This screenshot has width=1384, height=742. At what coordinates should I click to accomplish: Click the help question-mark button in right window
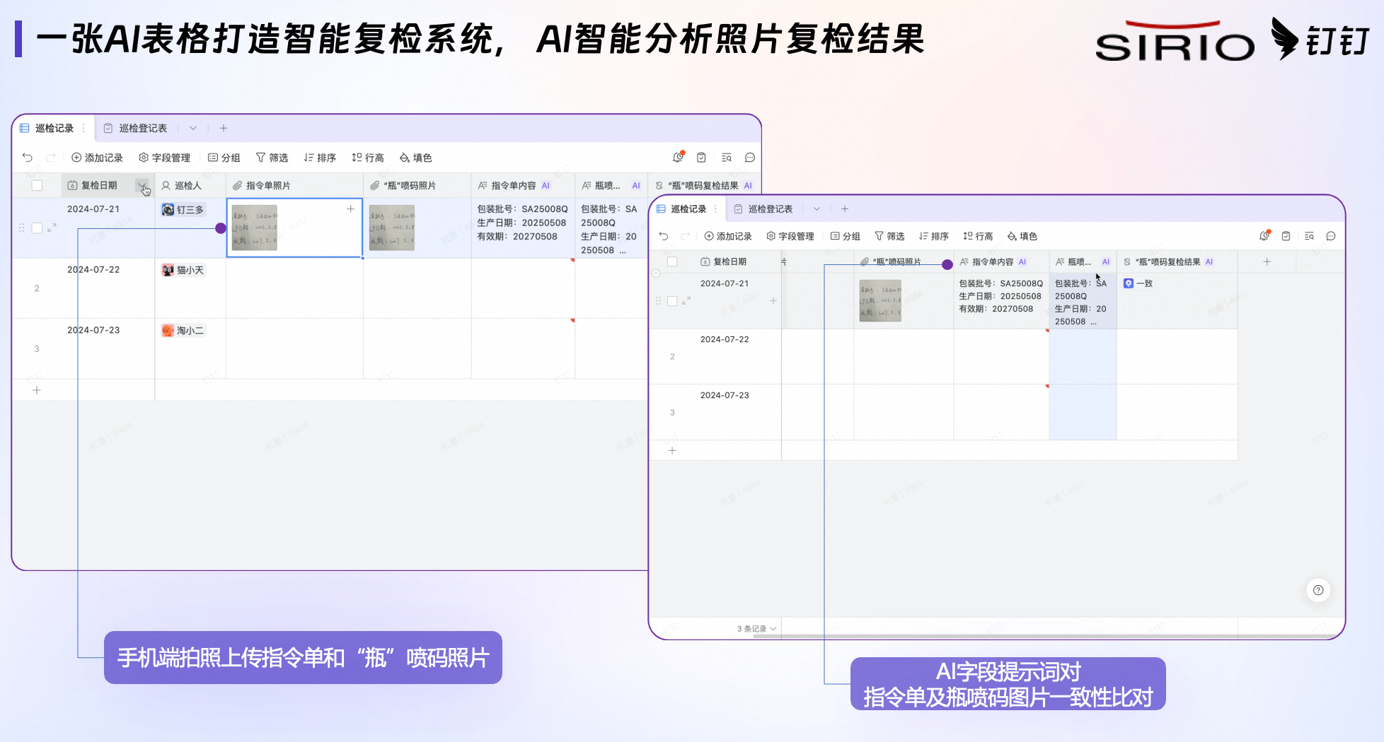[1317, 590]
